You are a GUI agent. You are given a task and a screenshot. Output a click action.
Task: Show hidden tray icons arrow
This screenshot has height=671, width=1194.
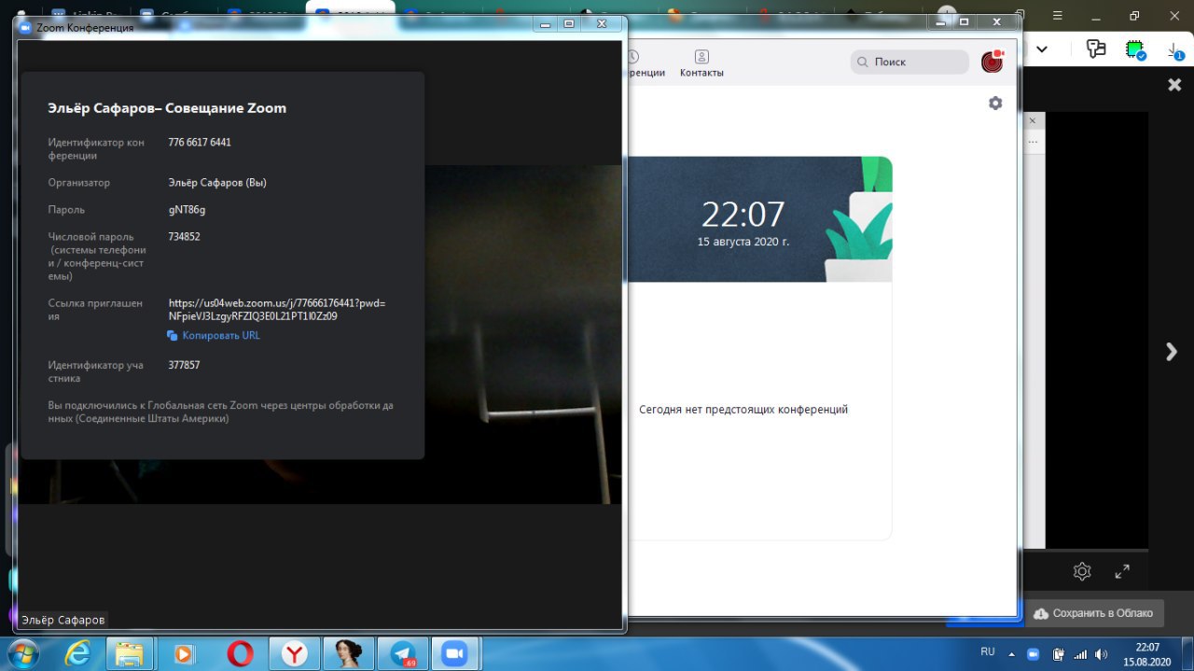[1012, 654]
